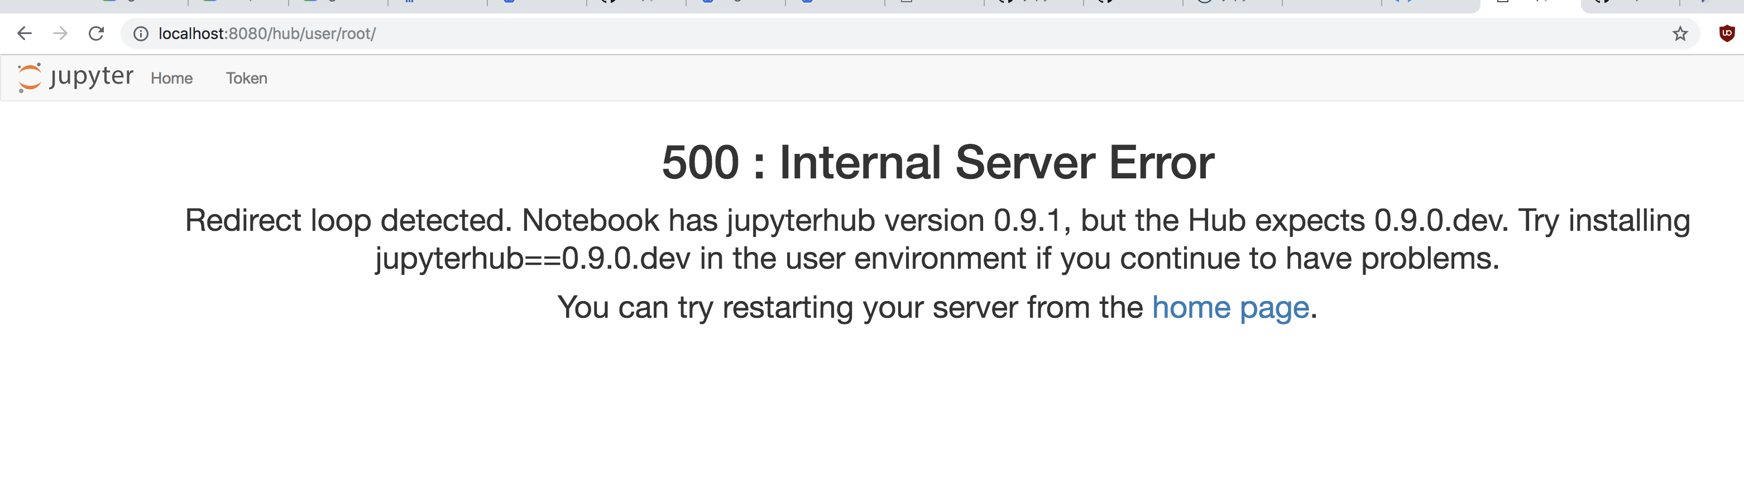Click the Jupyter logo

[x=75, y=77]
